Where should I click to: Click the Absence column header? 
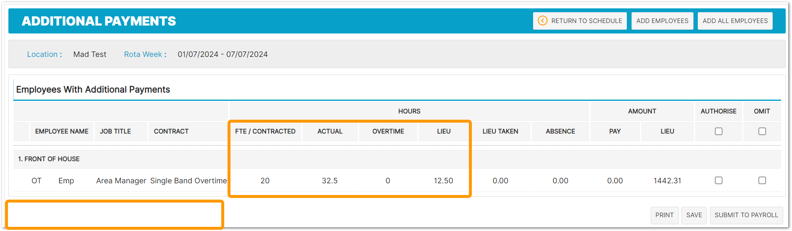pos(560,131)
